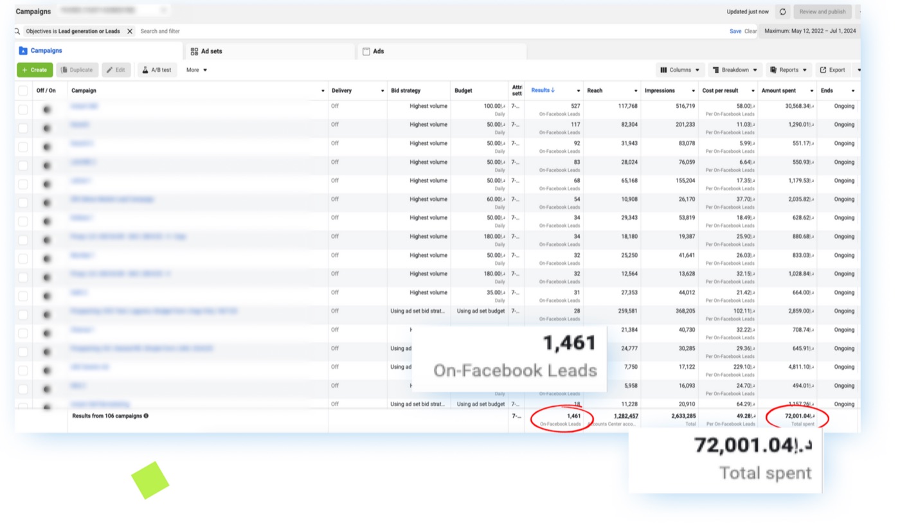
Task: Open date range Maximum: May 12, 2022 – Jul 1, 2024
Action: coord(810,31)
